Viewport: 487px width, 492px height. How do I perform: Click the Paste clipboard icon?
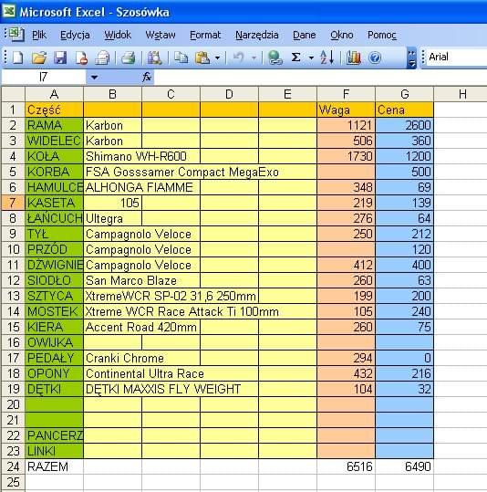[x=202, y=58]
